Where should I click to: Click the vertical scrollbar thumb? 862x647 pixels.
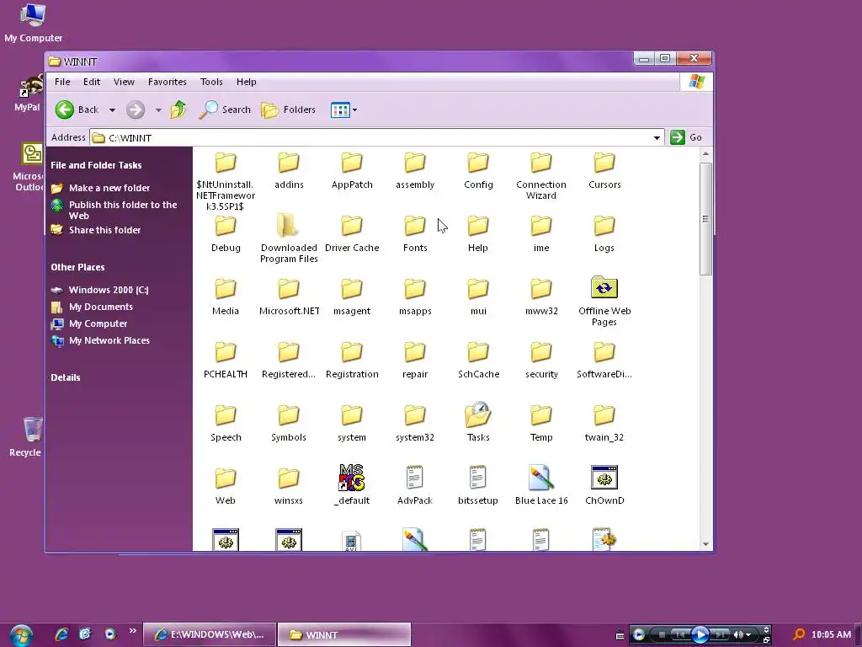[x=706, y=218]
